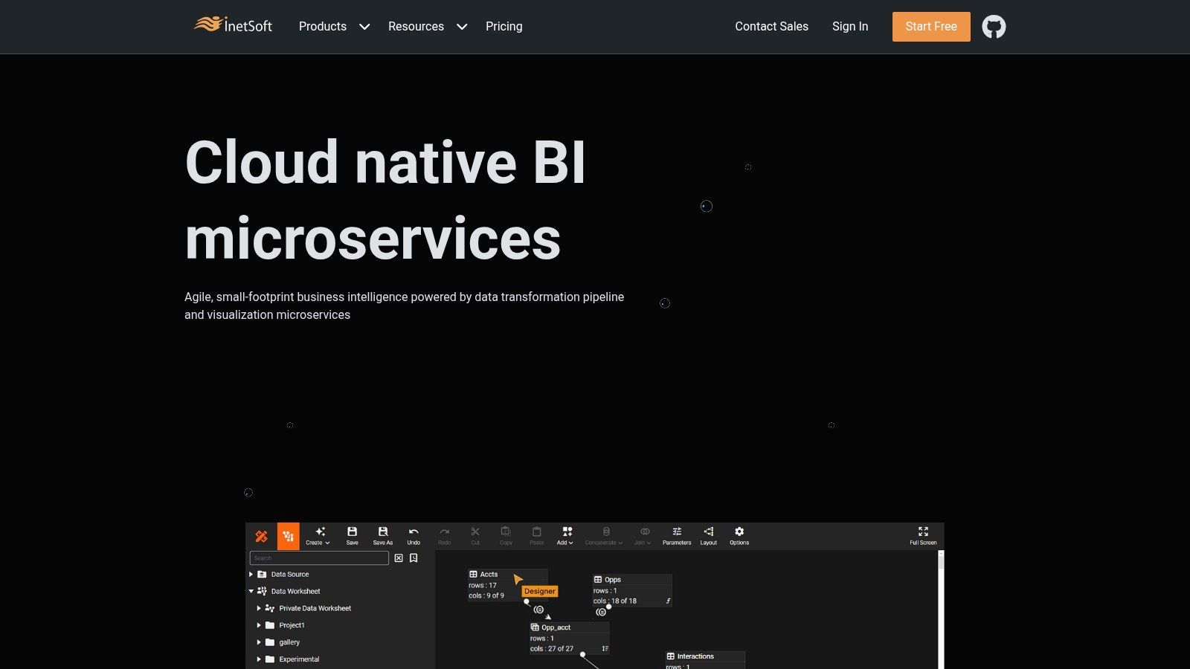Click the Opps table title
The height and width of the screenshot is (669, 1190).
click(x=613, y=580)
